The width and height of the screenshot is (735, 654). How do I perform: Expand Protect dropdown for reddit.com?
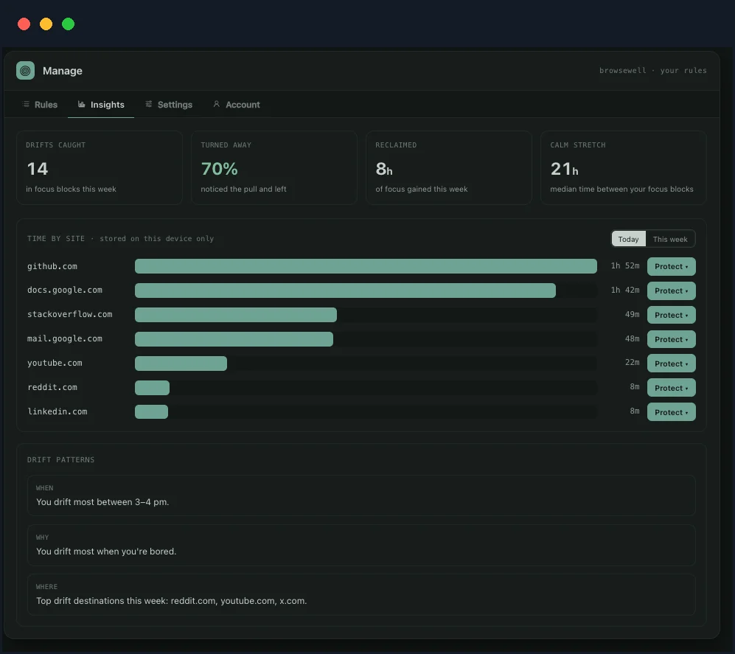tap(672, 388)
